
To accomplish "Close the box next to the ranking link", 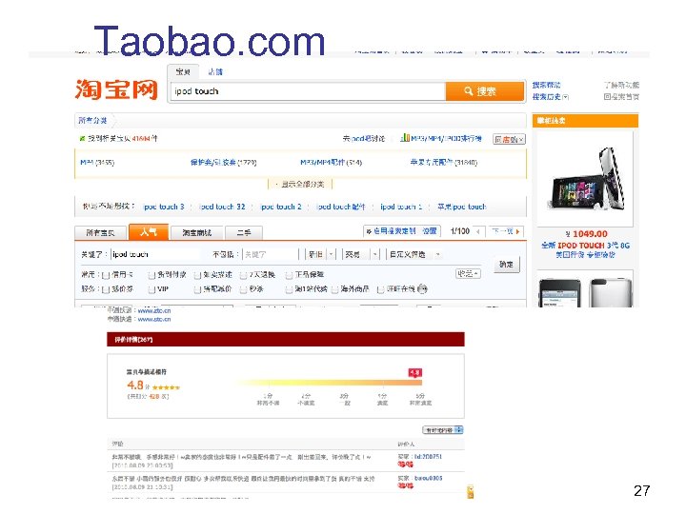I will 520,139.
